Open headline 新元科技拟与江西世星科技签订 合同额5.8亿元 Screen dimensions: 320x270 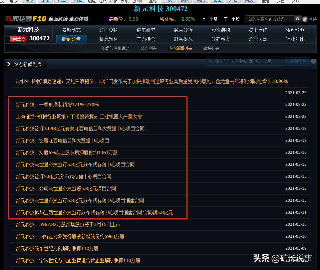[x=94, y=213]
